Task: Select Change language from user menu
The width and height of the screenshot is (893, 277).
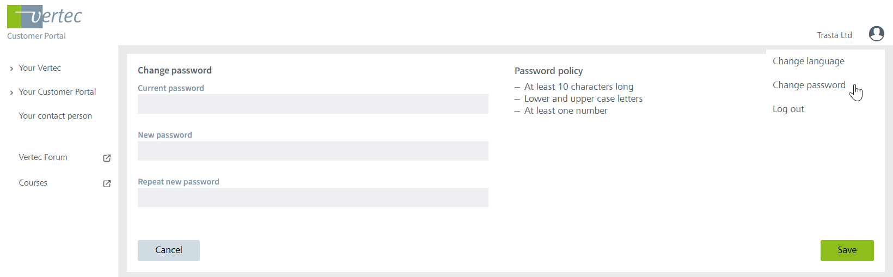Action: 808,61
